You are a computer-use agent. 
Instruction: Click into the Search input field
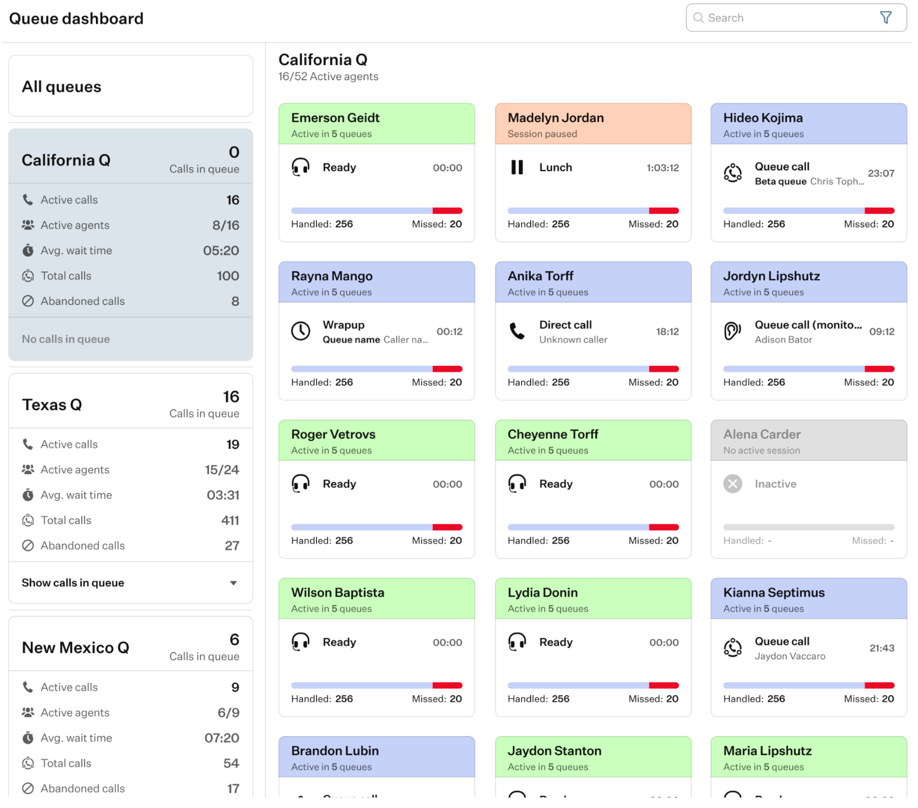click(786, 18)
